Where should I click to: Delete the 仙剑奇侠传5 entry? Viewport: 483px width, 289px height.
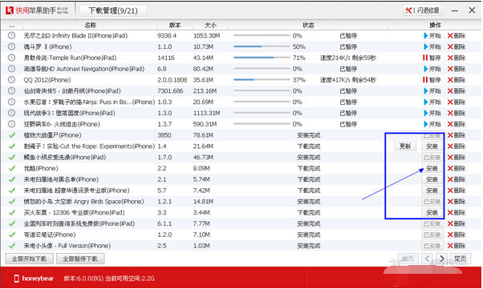(457, 91)
